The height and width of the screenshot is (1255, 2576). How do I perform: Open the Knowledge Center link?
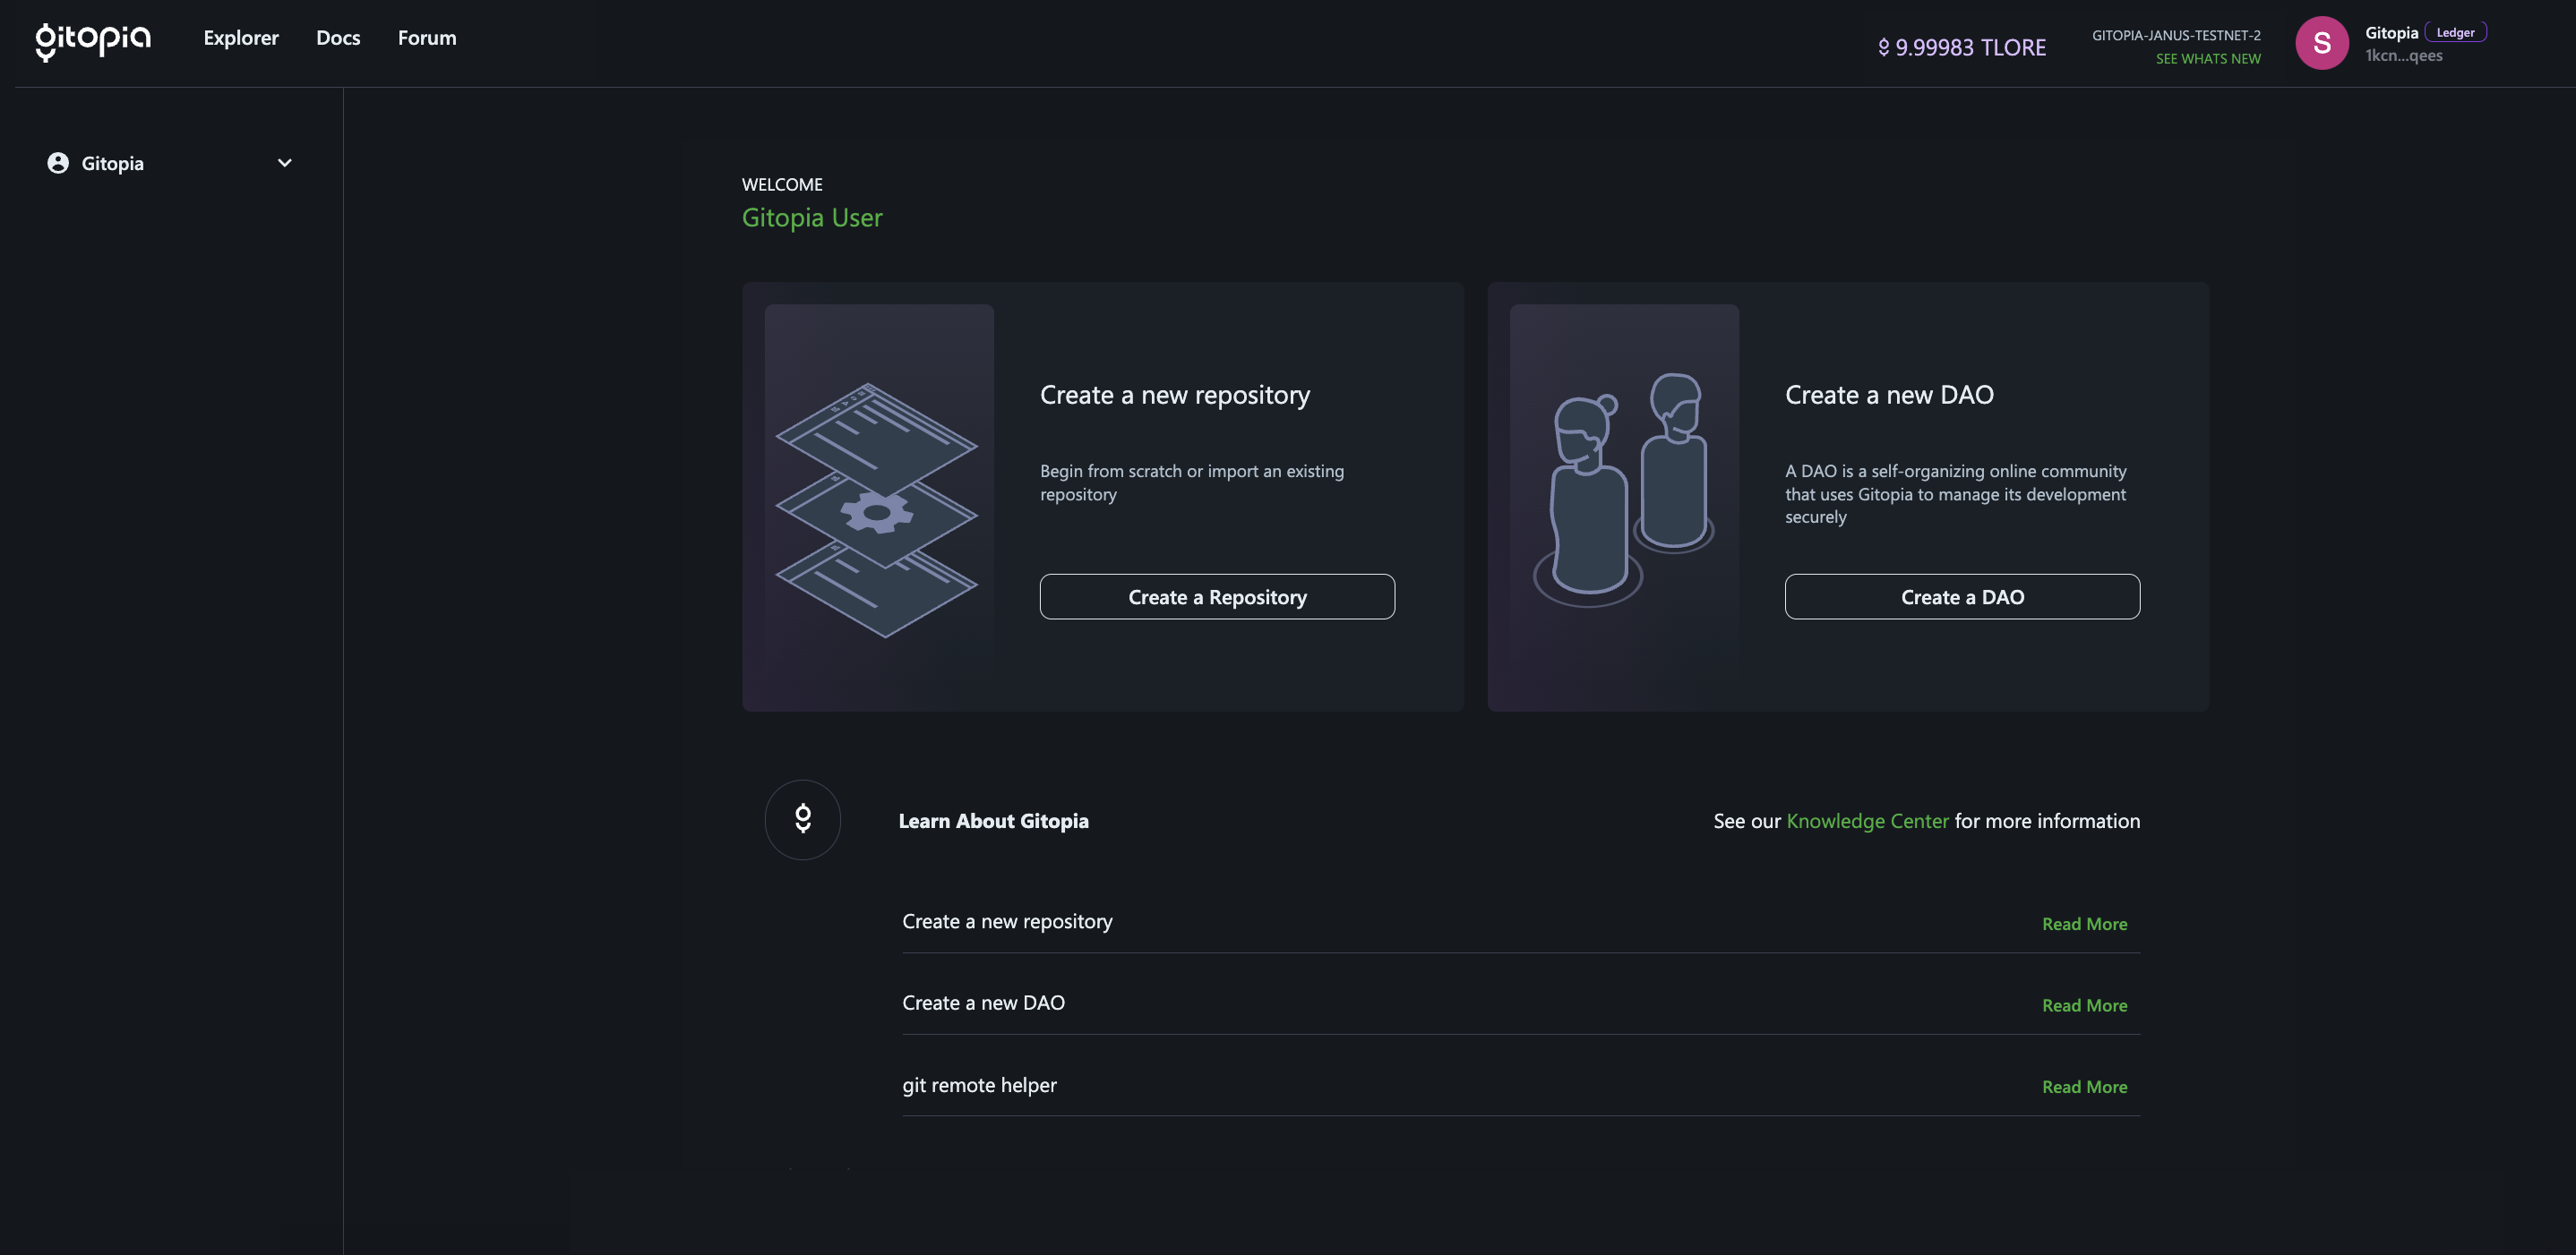click(x=1867, y=820)
